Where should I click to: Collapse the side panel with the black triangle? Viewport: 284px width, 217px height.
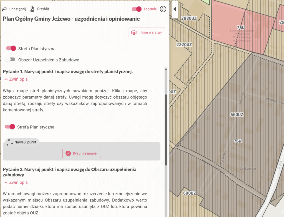175,9
